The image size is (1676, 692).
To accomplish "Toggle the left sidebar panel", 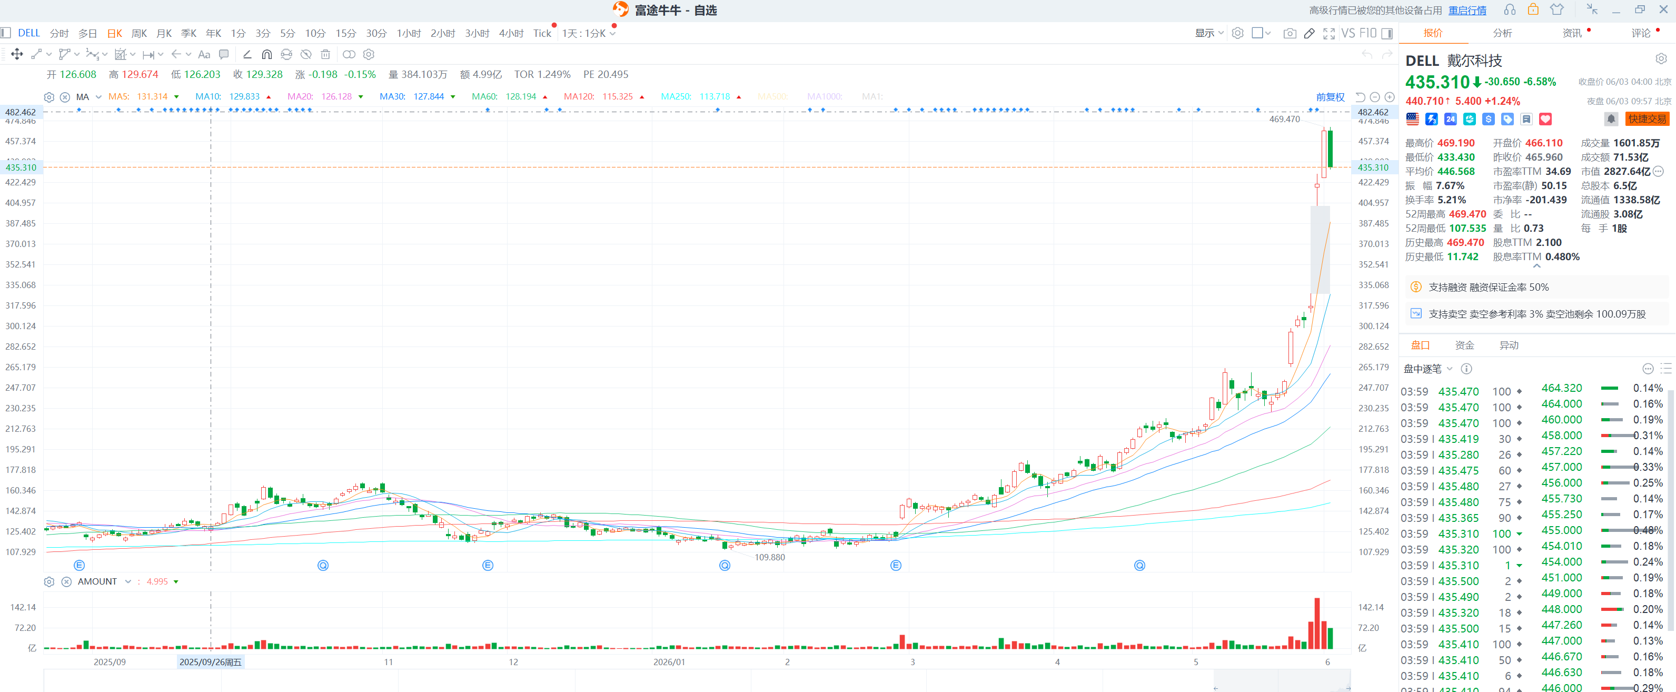I will click(x=6, y=33).
